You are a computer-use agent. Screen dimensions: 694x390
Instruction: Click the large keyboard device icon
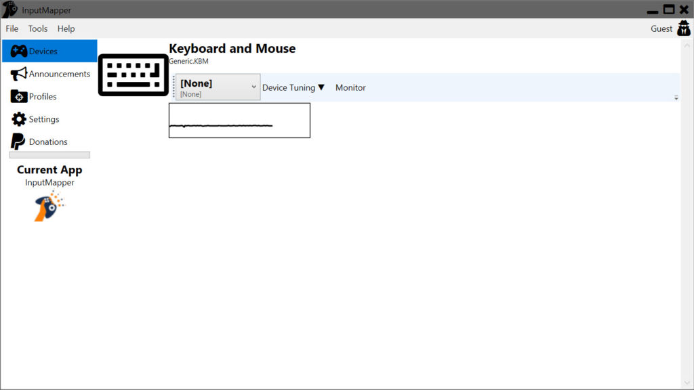(x=134, y=75)
